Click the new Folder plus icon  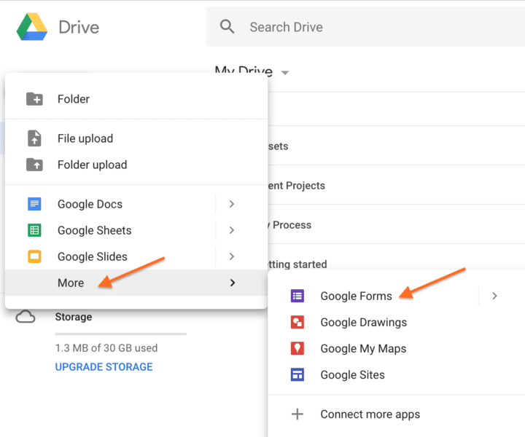coord(34,99)
